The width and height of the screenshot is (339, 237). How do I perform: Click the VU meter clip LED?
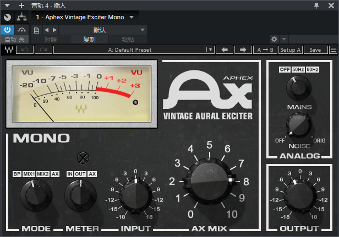pyautogui.click(x=135, y=102)
